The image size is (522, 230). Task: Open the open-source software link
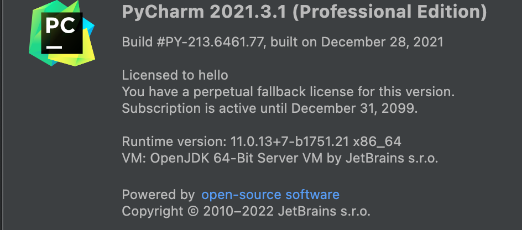click(x=270, y=195)
